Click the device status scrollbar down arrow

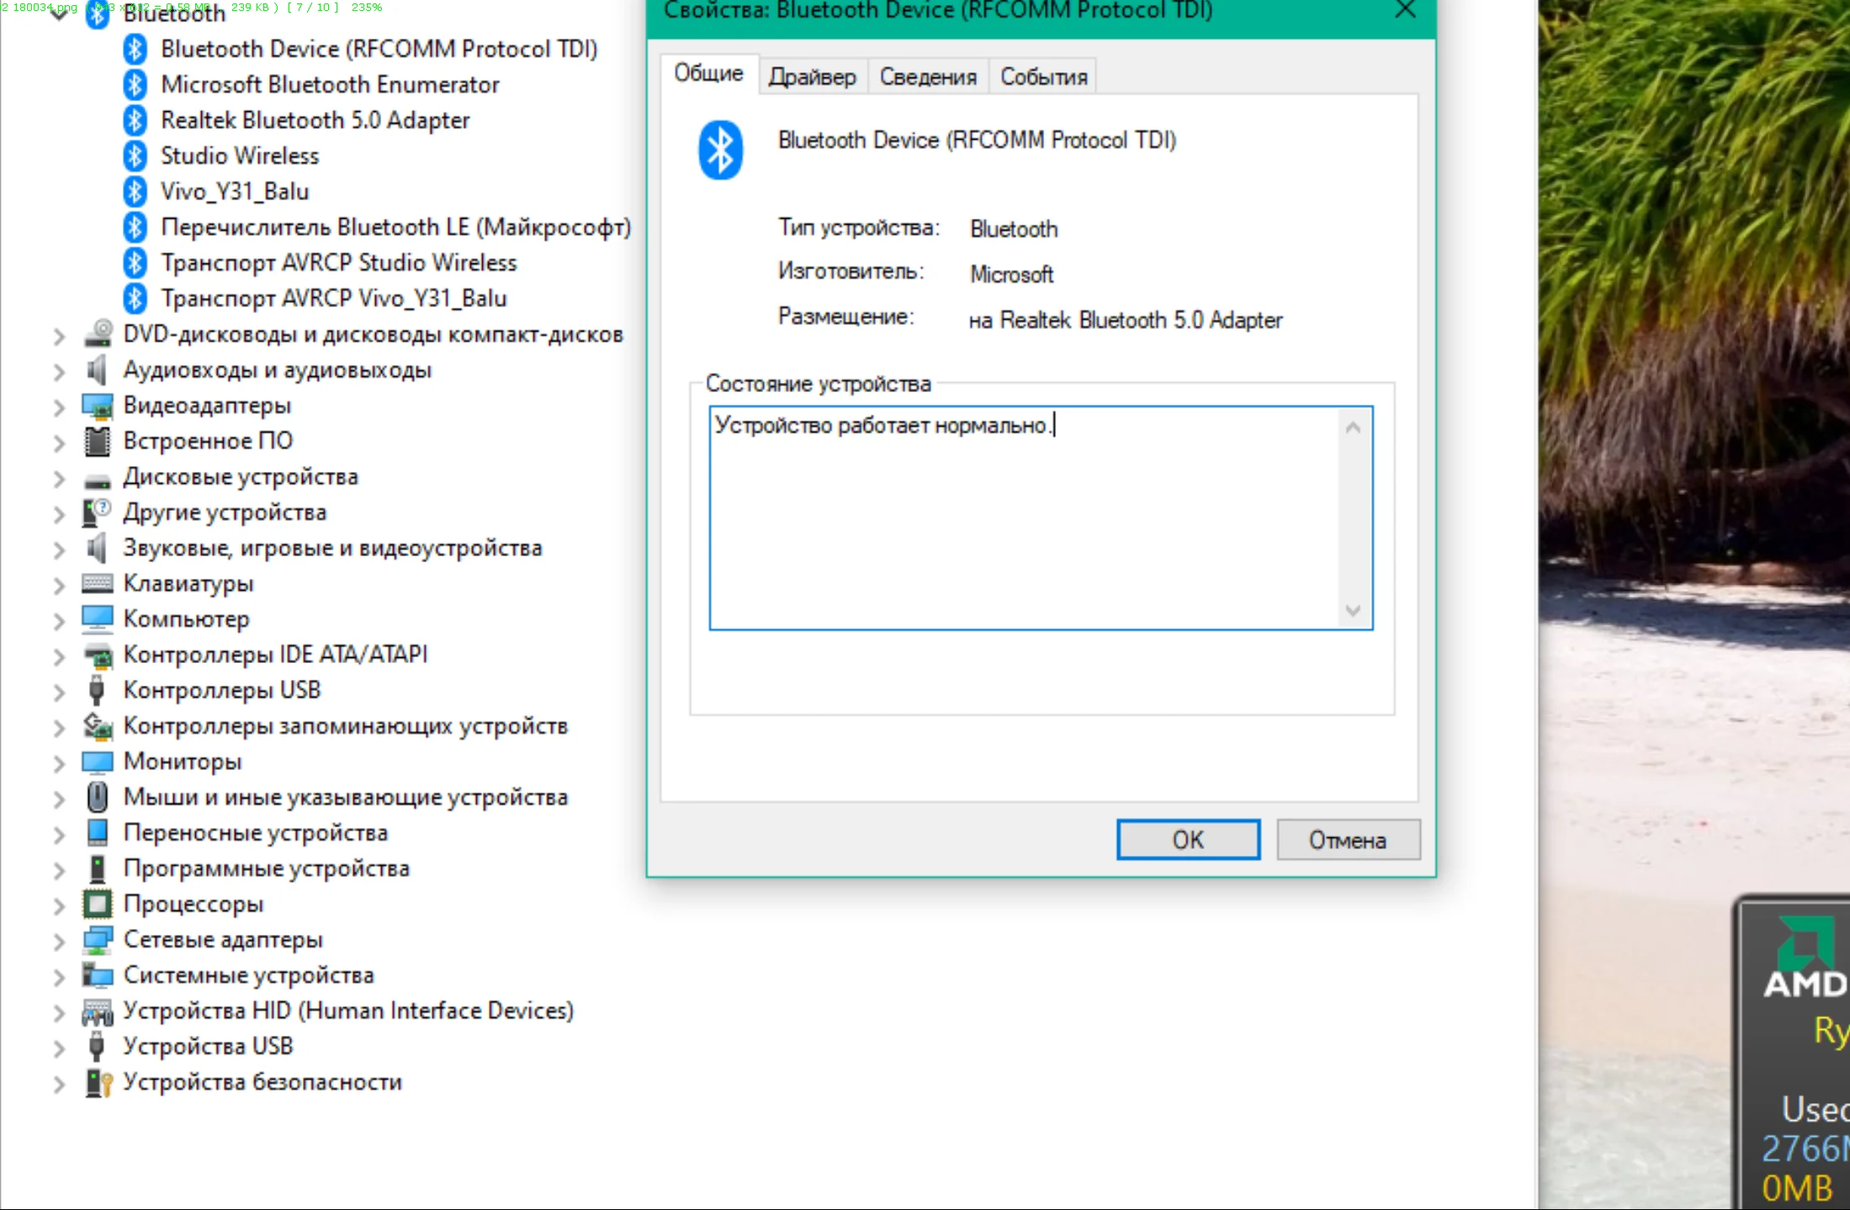click(1353, 611)
